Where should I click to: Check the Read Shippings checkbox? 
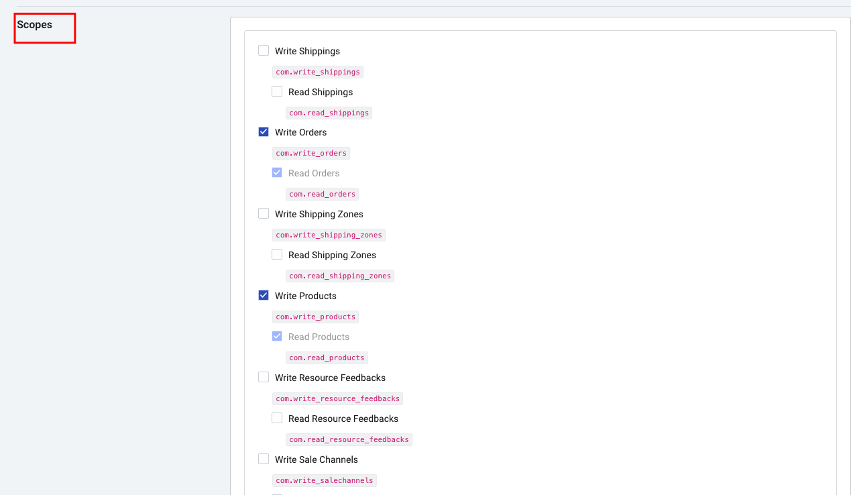coord(277,91)
